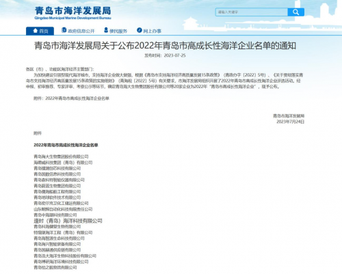Click the signature date 2023年7月24日
Image resolution: width=342 pixels, height=274 pixels.
pyautogui.click(x=291, y=122)
